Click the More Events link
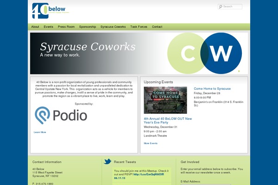Viewport: 278px width, 185px height. point(151,143)
